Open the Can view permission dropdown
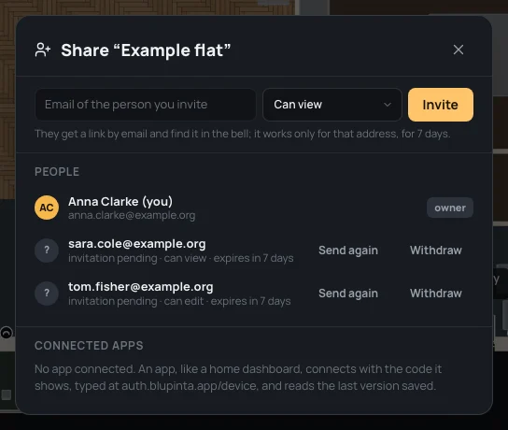The image size is (508, 430). click(332, 105)
